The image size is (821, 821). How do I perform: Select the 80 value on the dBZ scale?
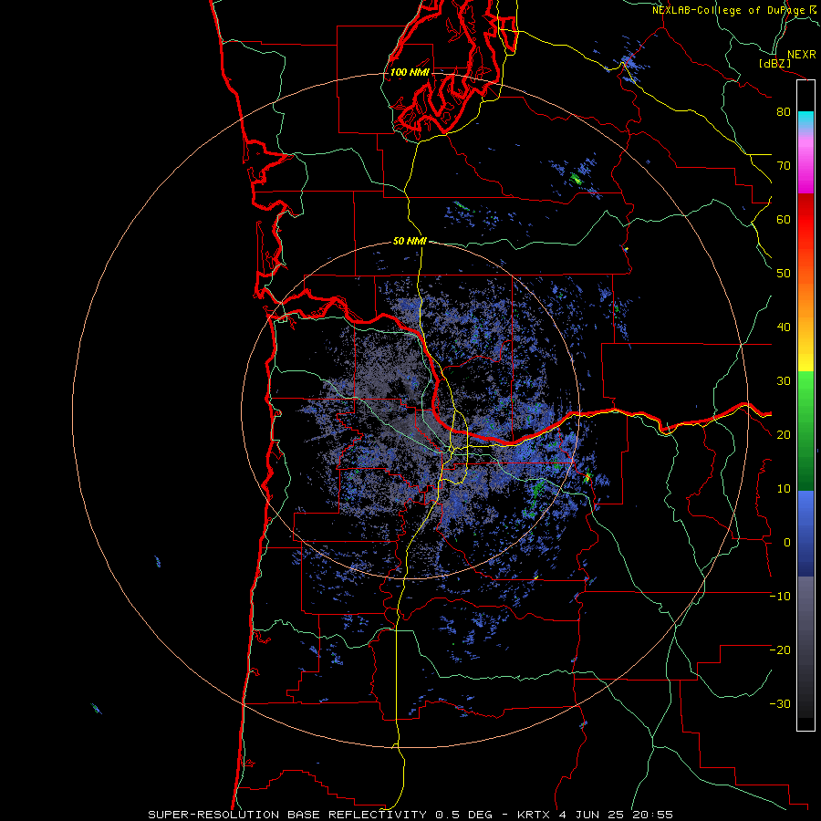click(784, 111)
